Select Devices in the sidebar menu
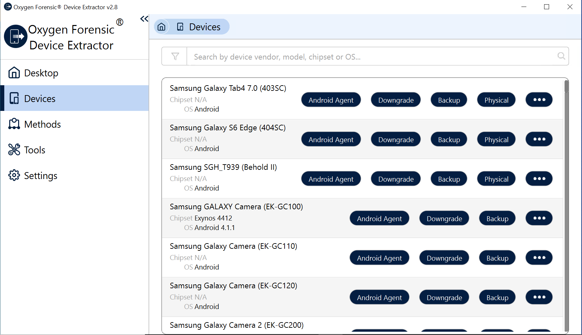 (x=75, y=98)
